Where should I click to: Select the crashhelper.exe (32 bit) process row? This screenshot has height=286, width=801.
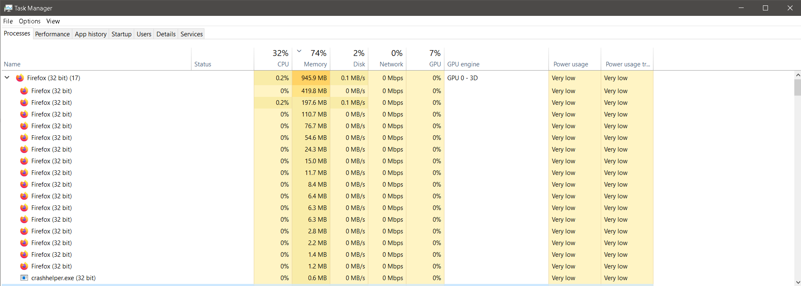(x=327, y=278)
